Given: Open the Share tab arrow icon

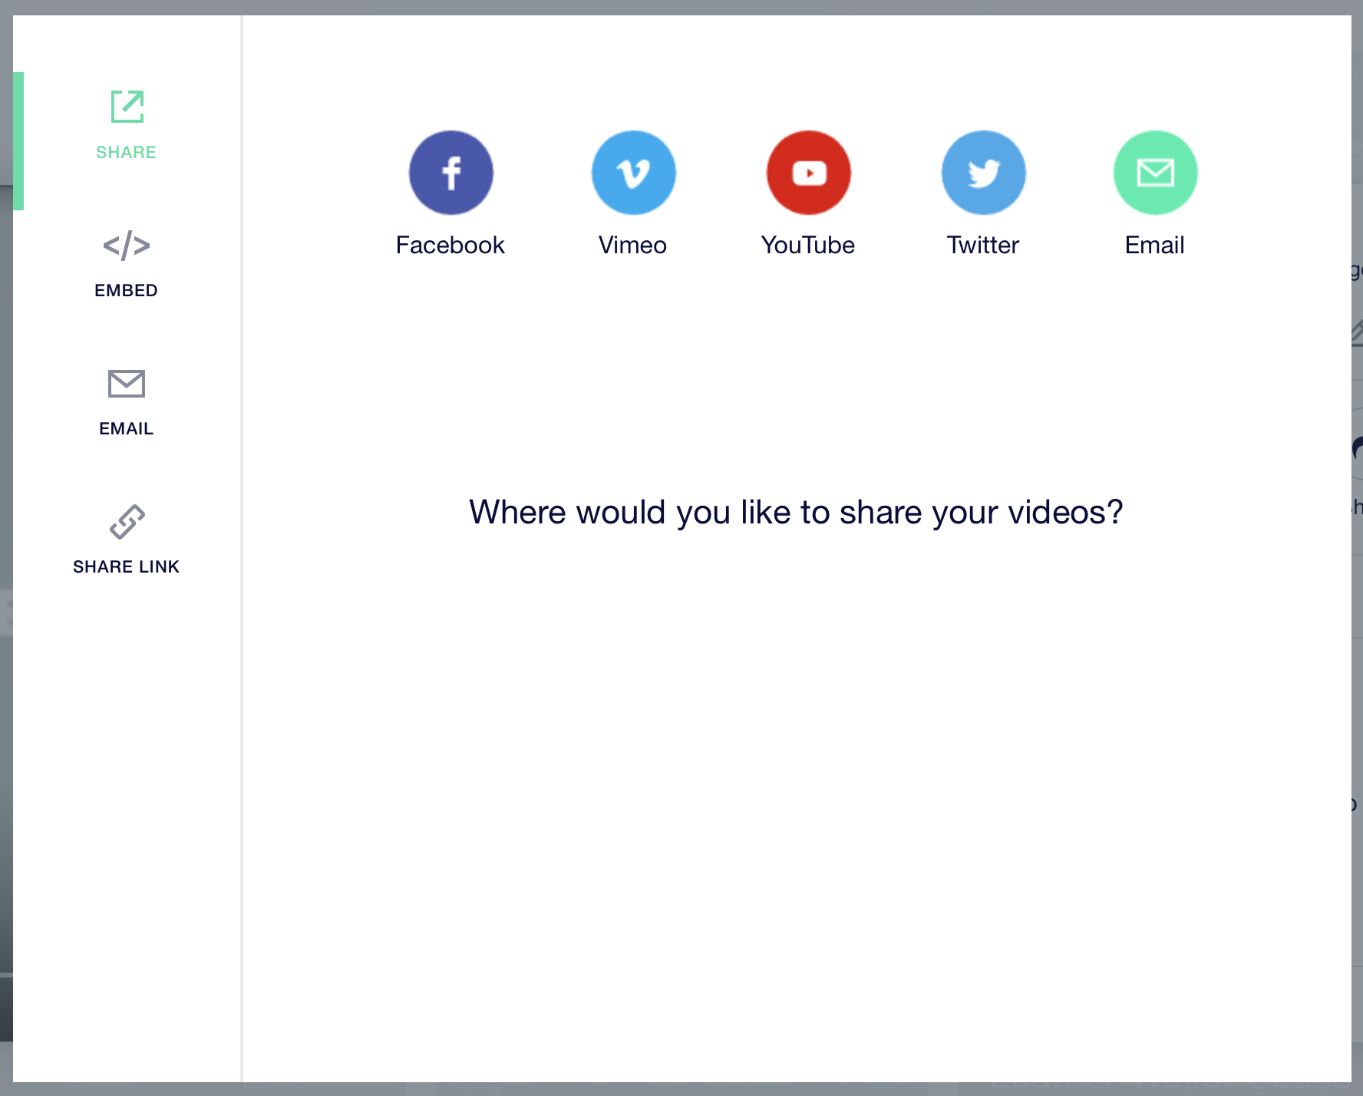Looking at the screenshot, I should pyautogui.click(x=127, y=107).
